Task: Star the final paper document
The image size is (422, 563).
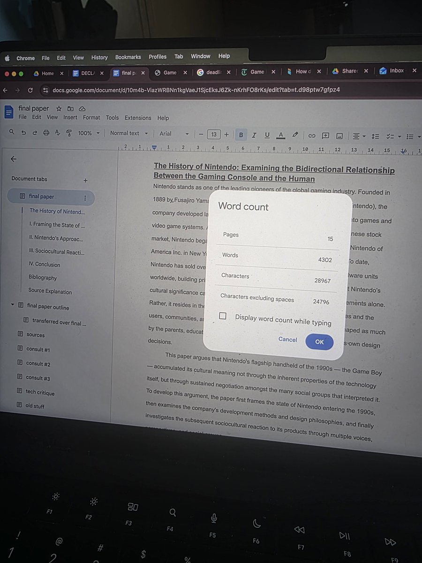Action: pos(59,108)
